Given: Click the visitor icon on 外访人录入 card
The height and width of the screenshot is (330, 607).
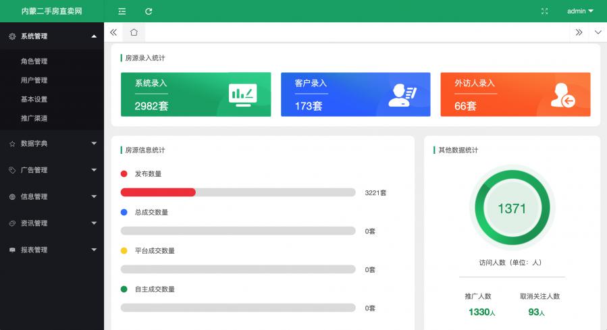Looking at the screenshot, I should 562,95.
